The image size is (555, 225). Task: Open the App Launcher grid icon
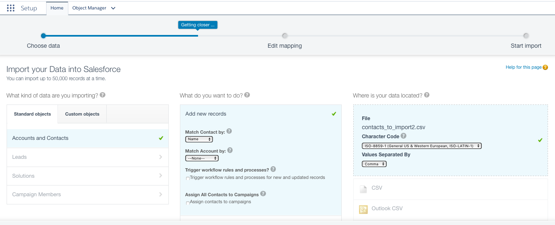tap(11, 8)
